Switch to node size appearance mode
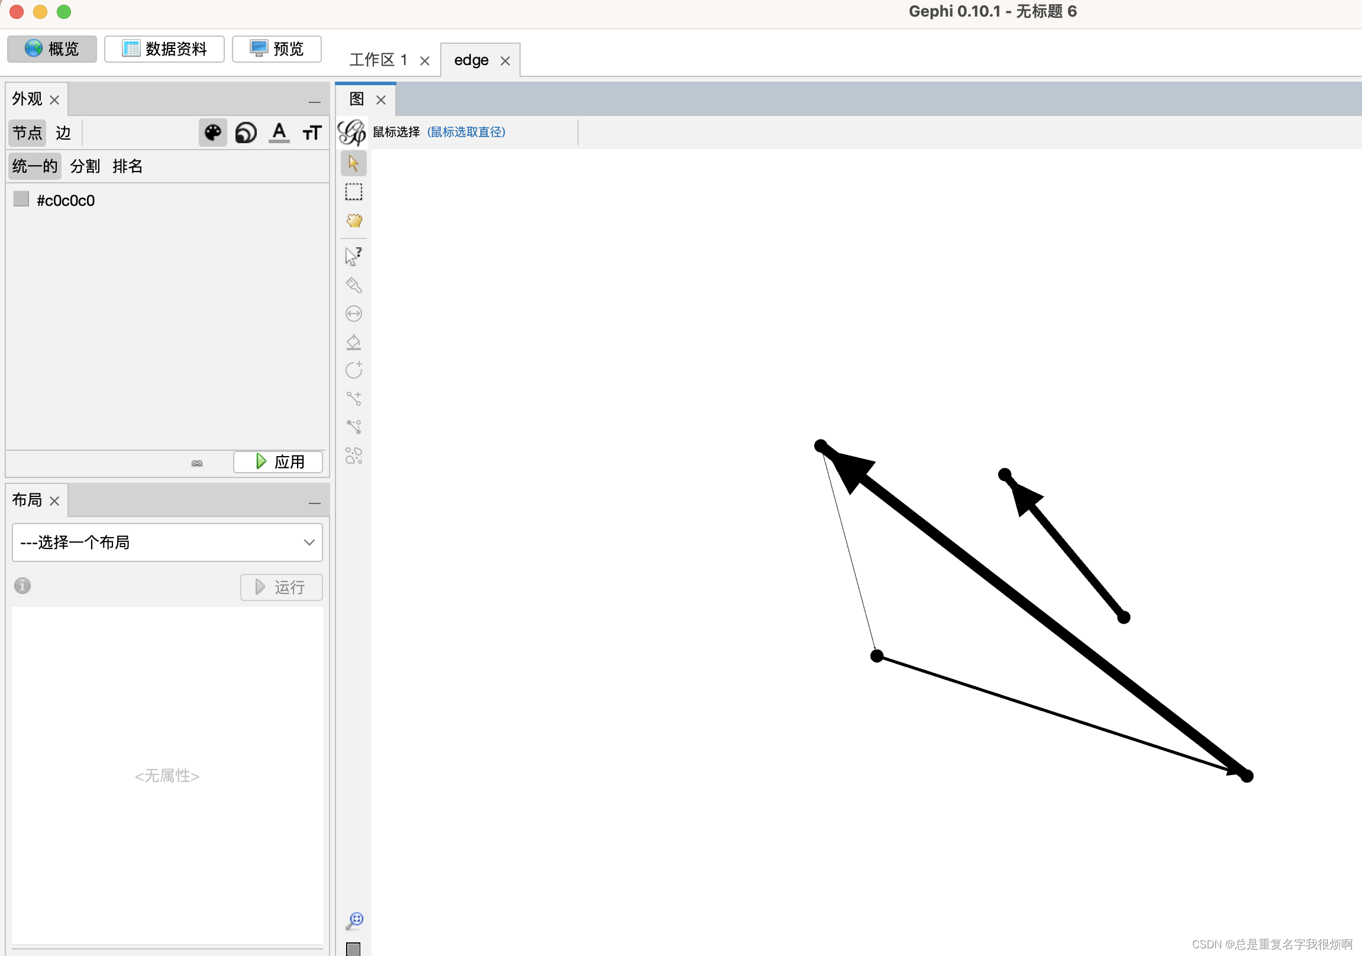The image size is (1362, 956). [x=246, y=133]
